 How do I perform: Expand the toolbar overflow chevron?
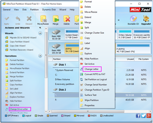(118, 20)
